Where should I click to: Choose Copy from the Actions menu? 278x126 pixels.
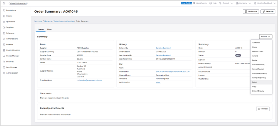click(261, 87)
